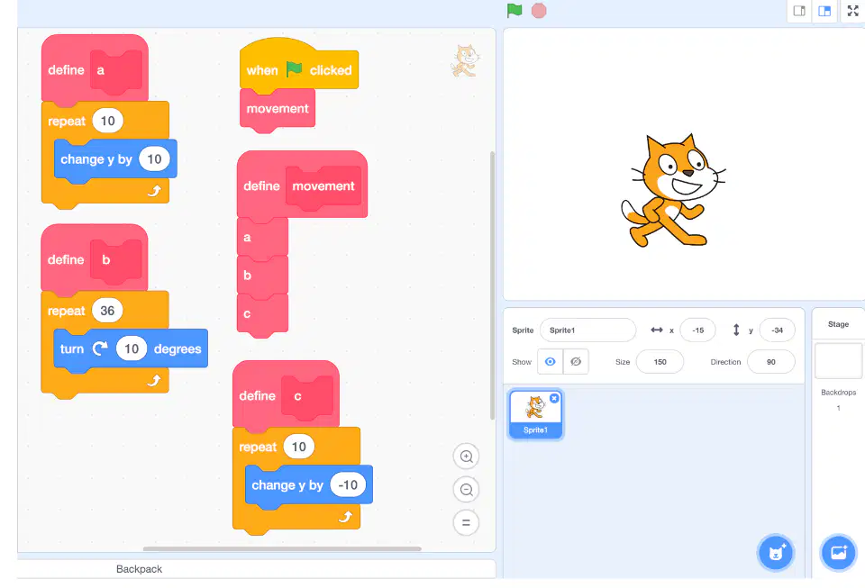Click the when flag clicked hat block

[x=299, y=65]
